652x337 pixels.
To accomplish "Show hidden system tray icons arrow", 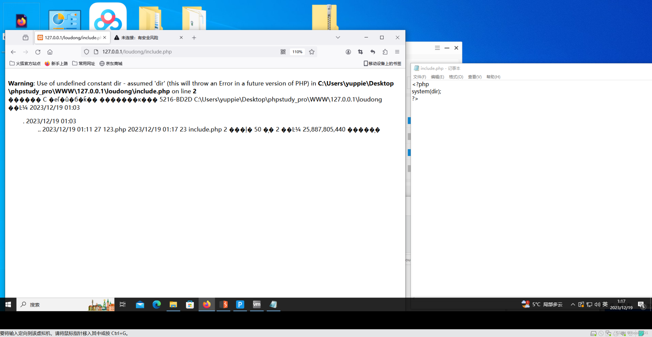I will click(573, 304).
